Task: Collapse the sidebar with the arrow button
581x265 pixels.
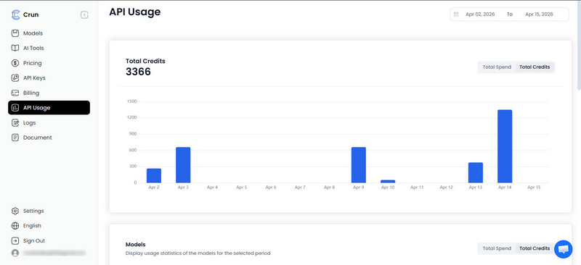Action: 84,14
